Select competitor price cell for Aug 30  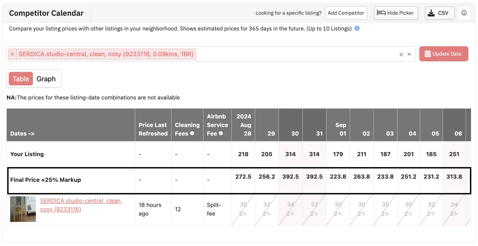(290, 209)
